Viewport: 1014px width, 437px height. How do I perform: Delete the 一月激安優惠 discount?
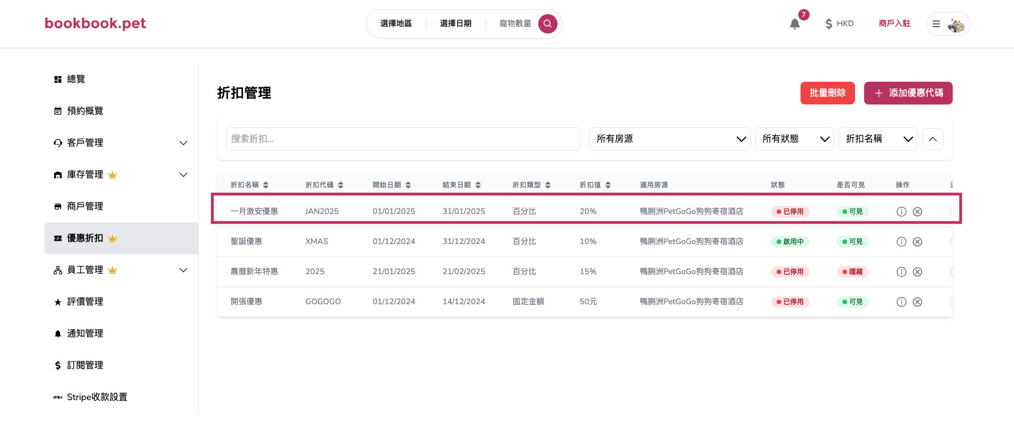(917, 212)
